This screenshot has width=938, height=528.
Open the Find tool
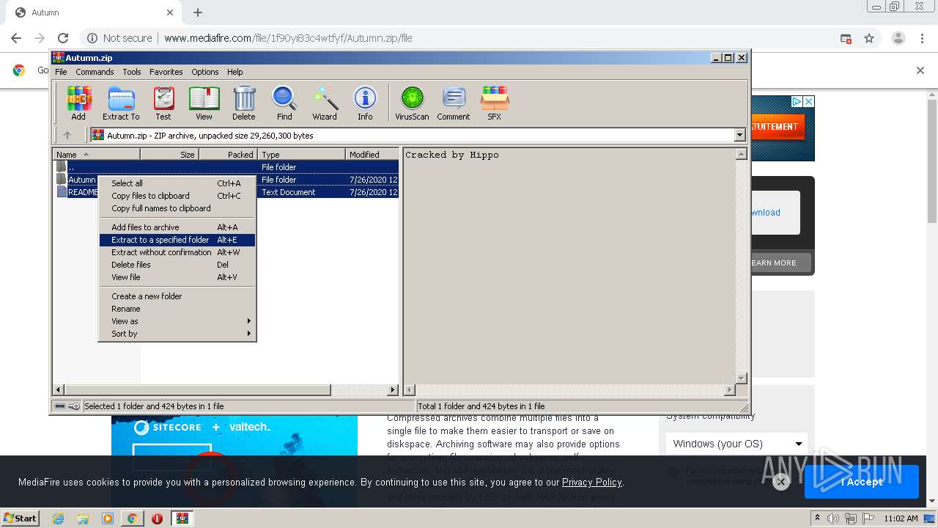pyautogui.click(x=284, y=103)
